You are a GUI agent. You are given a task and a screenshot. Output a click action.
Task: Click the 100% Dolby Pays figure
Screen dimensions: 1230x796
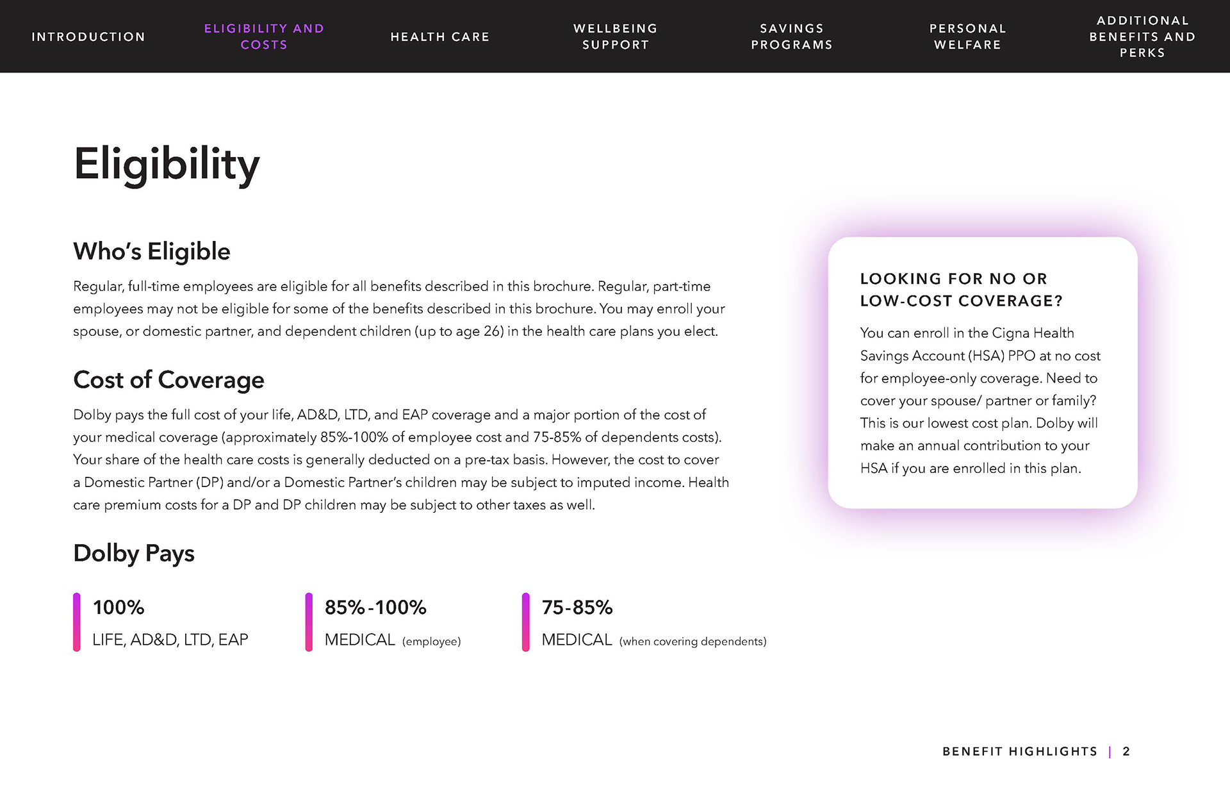[x=119, y=607]
